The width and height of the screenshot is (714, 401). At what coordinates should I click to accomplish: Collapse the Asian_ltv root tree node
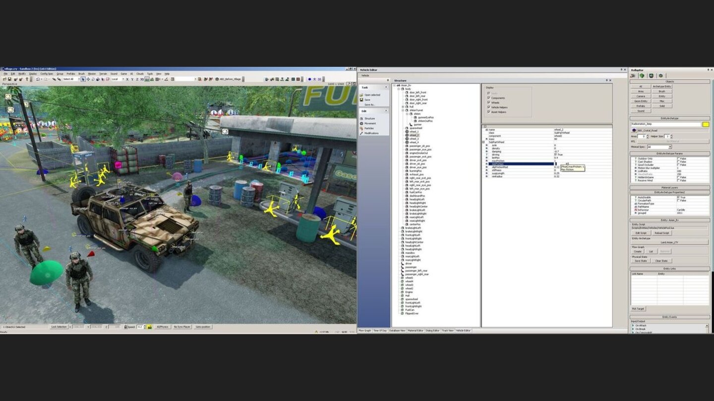coord(395,85)
